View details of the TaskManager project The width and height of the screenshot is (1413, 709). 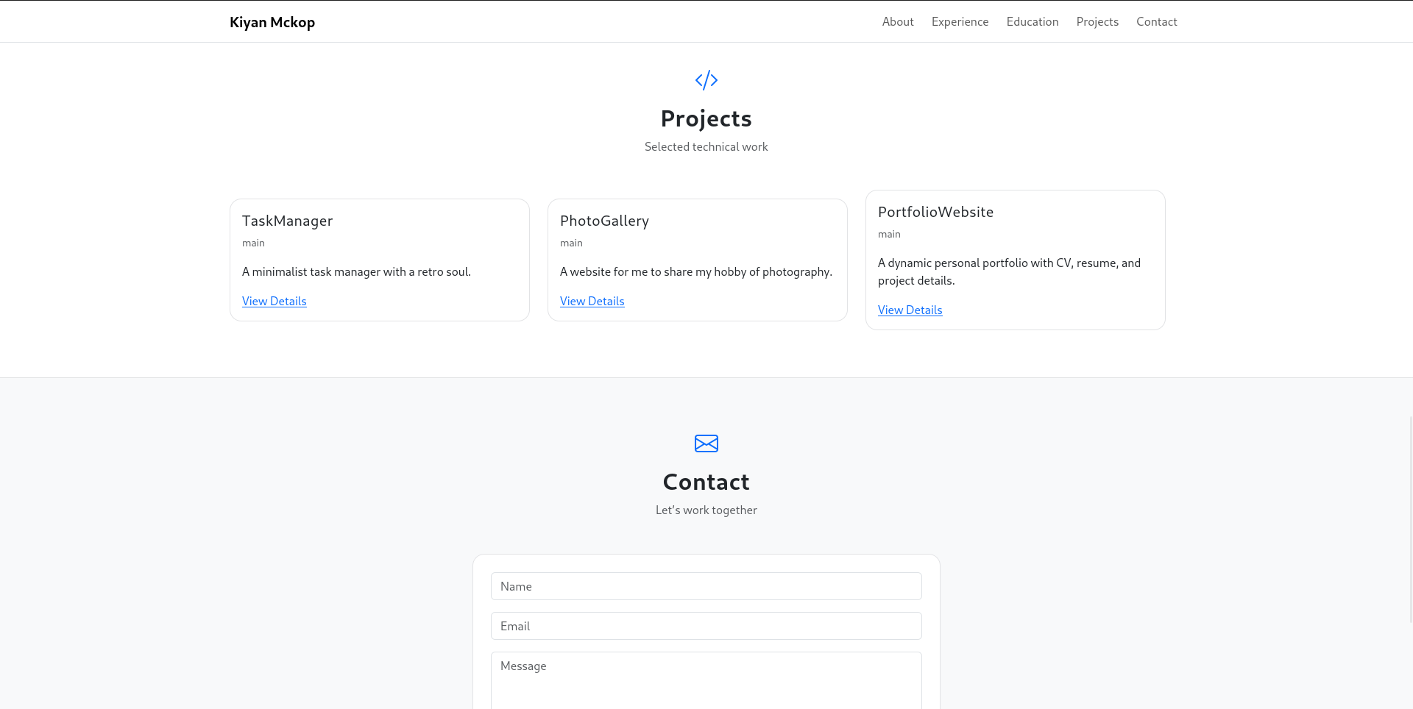tap(274, 301)
